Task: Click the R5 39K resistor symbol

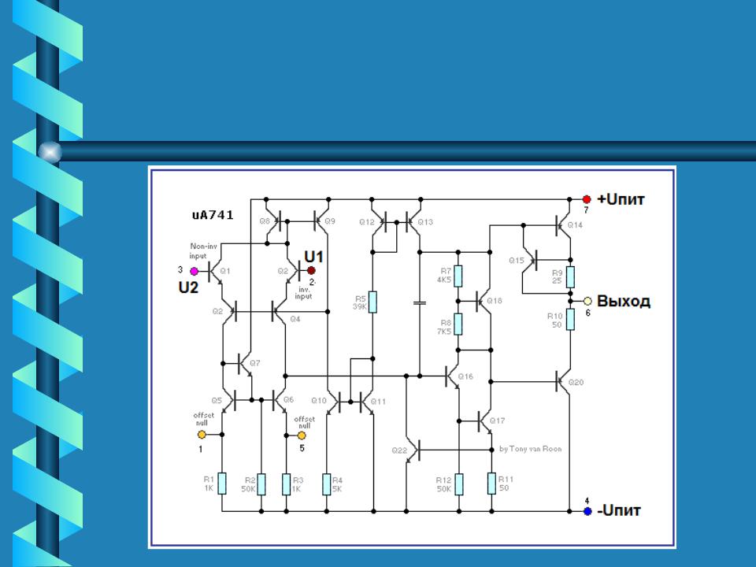Action: point(372,302)
